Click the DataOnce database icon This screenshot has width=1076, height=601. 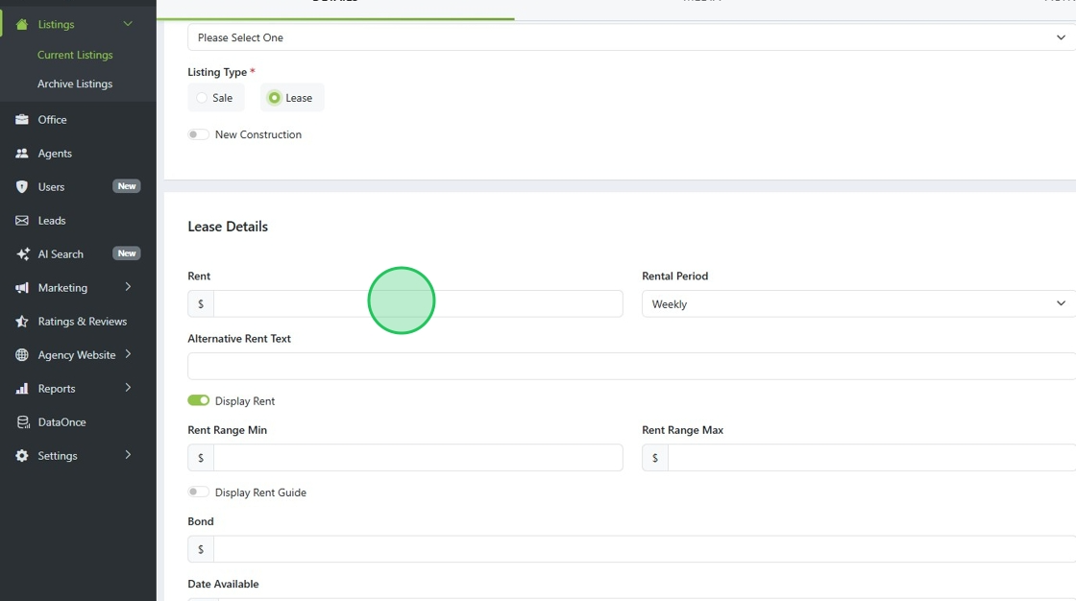[x=22, y=422]
